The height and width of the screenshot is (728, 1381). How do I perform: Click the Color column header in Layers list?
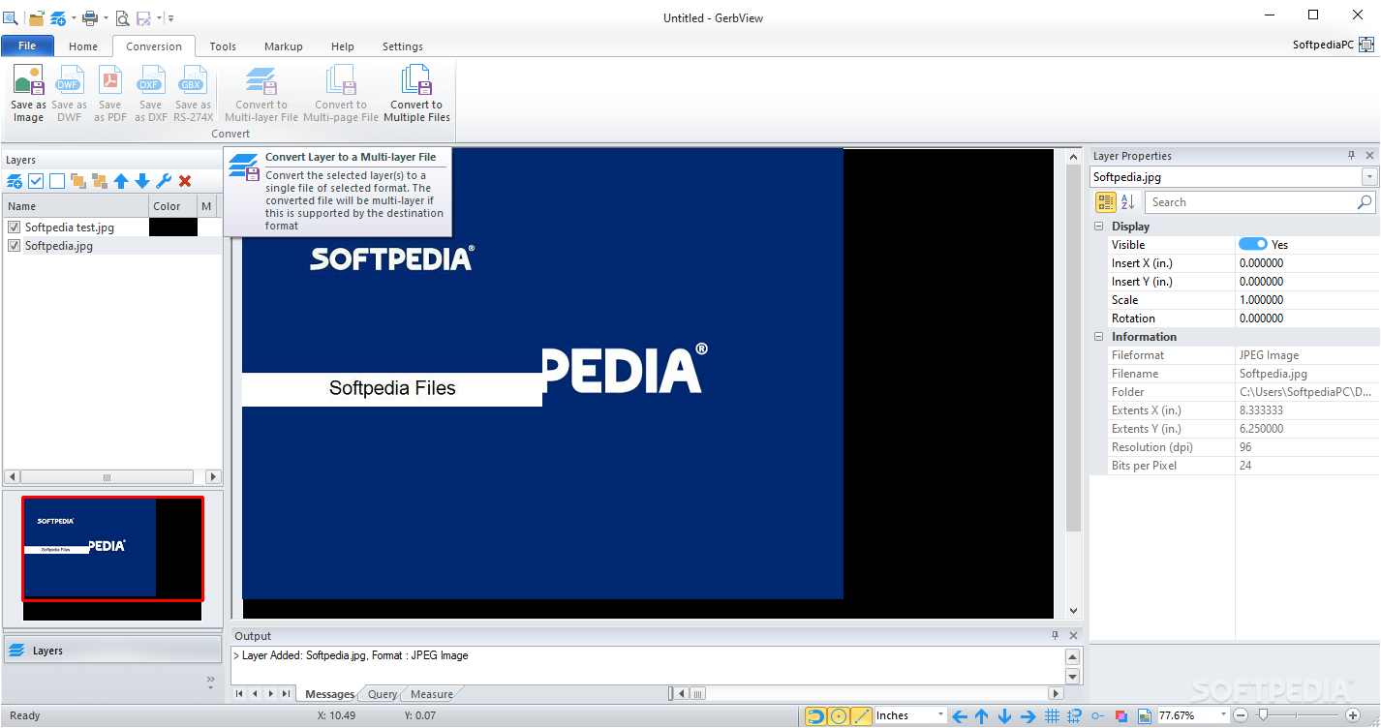(x=173, y=205)
